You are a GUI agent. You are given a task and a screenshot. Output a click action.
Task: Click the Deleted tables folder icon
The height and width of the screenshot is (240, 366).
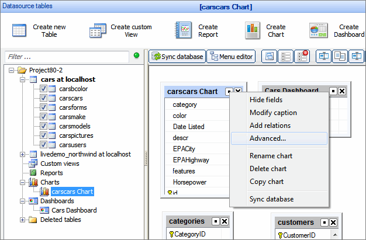pyautogui.click(x=33, y=220)
